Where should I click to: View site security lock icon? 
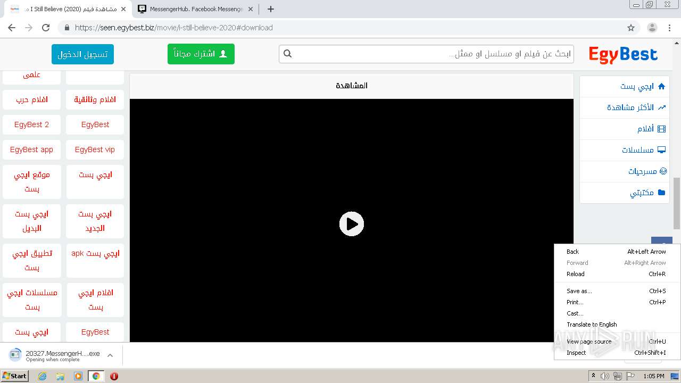(67, 28)
